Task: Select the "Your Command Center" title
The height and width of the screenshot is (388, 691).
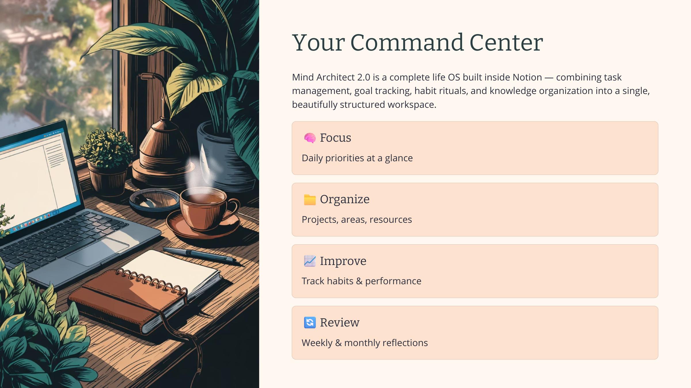Action: (417, 43)
